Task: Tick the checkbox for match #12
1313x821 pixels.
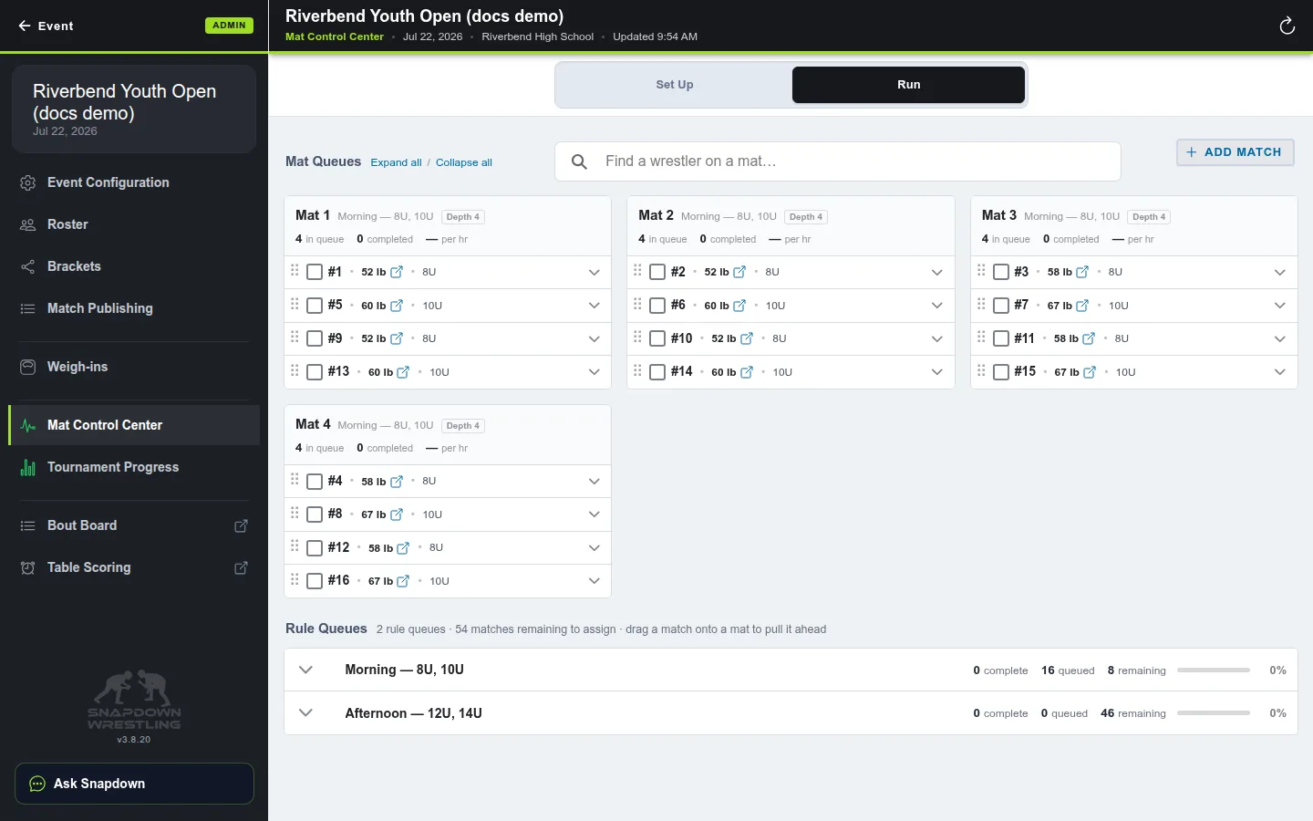Action: tap(315, 548)
